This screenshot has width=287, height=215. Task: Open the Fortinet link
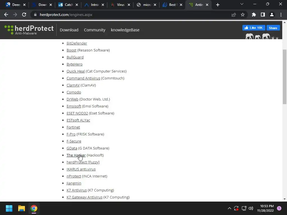(x=73, y=127)
